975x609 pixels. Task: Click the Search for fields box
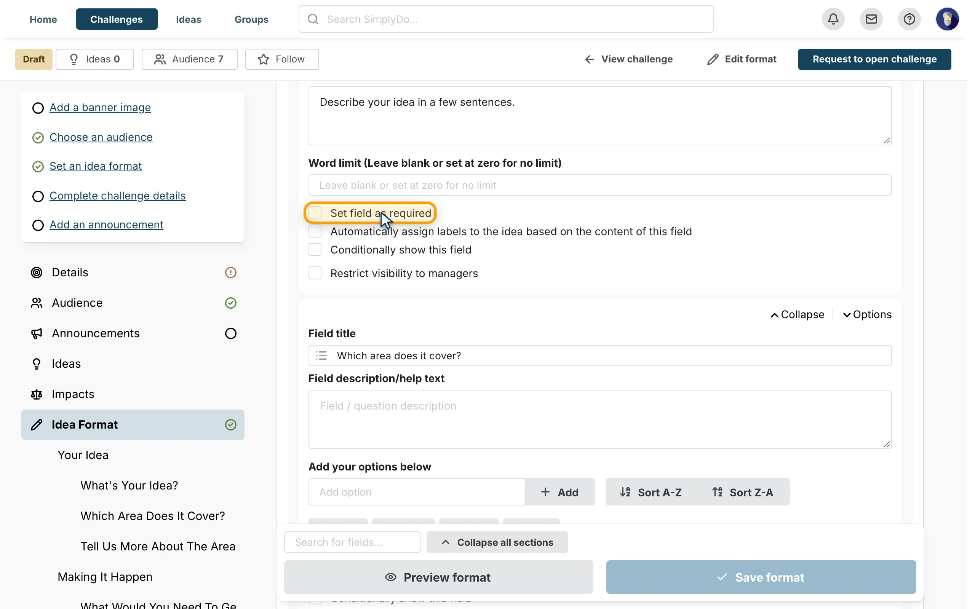(x=353, y=542)
